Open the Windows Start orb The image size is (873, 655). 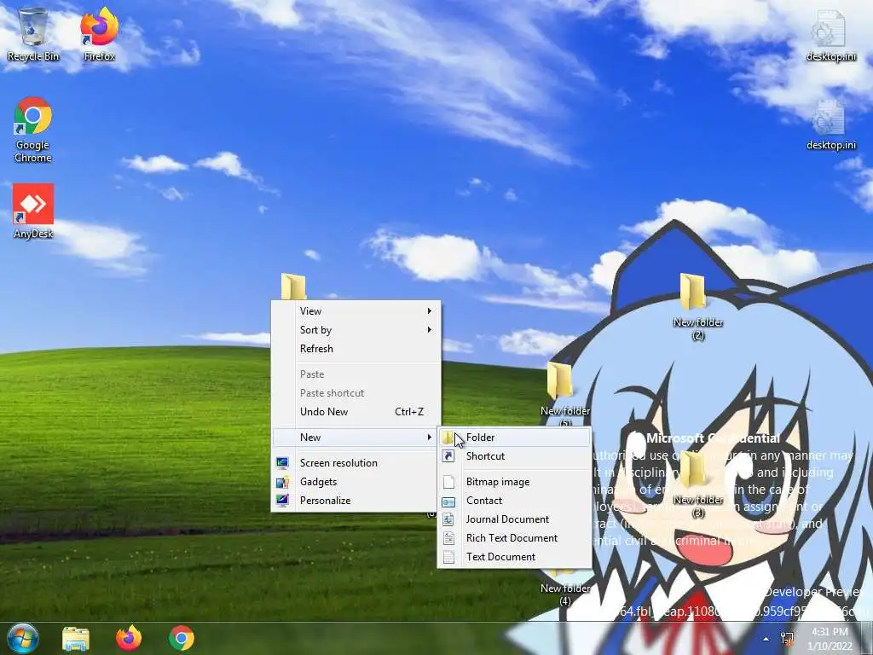click(x=23, y=638)
